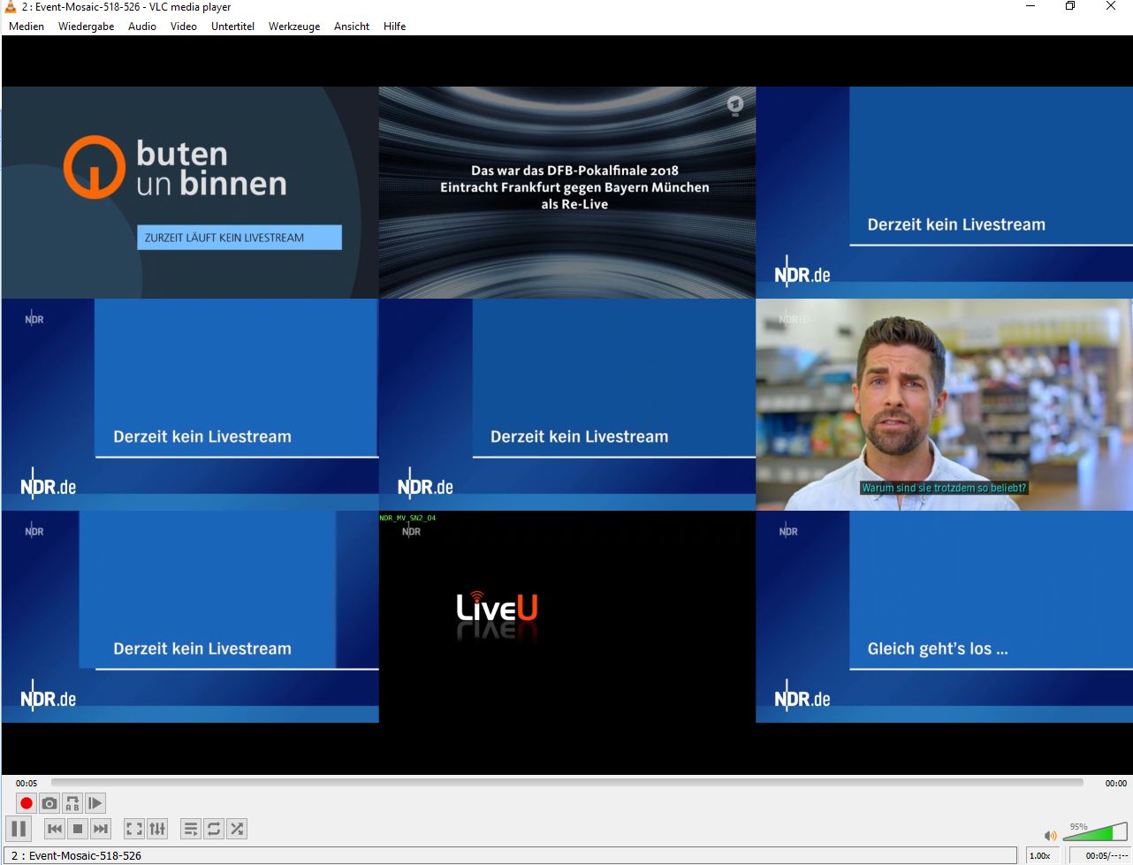Pause the playback

point(19,829)
